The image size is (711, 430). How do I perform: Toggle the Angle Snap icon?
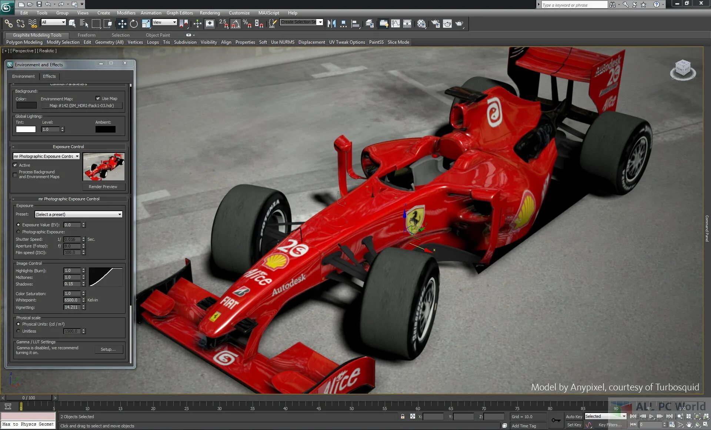point(236,24)
